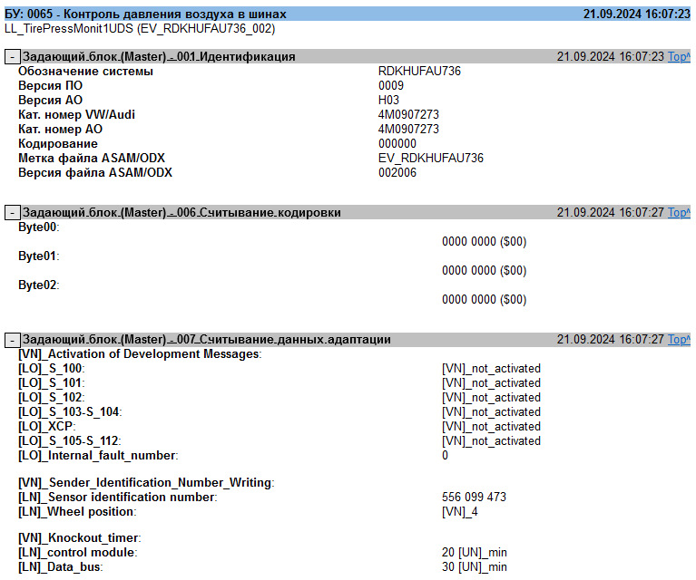Select the [LO]_XCP not_activated value

click(x=491, y=427)
